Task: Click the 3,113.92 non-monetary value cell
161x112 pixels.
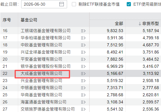Action: point(151,73)
